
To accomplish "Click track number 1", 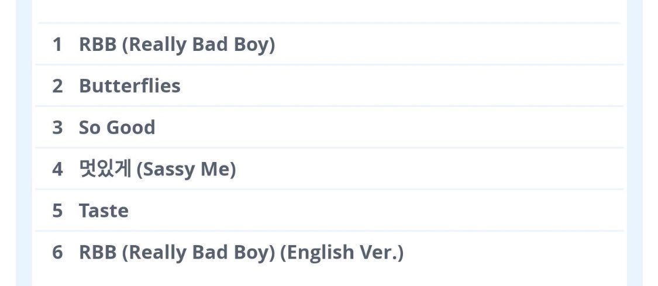I will pyautogui.click(x=57, y=44).
